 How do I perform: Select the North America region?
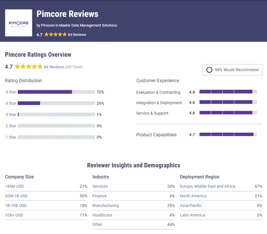tap(193, 196)
